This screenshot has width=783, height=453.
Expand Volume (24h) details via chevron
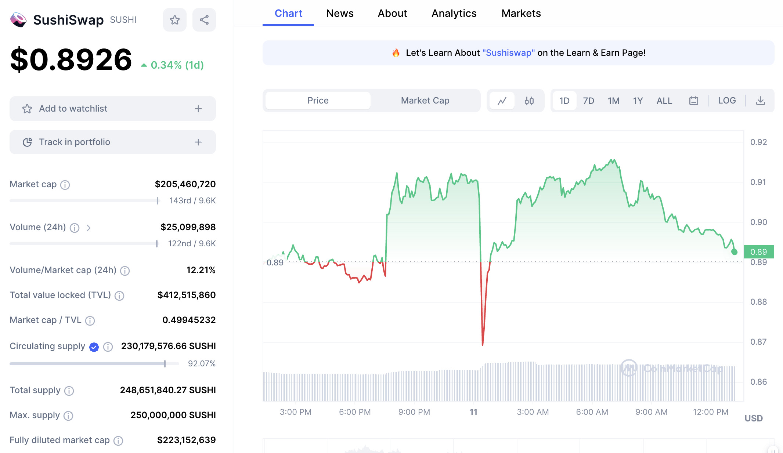pyautogui.click(x=89, y=228)
